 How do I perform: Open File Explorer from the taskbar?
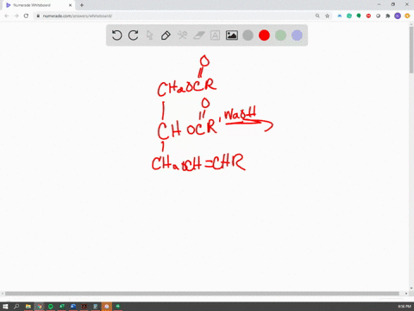[x=28, y=307]
